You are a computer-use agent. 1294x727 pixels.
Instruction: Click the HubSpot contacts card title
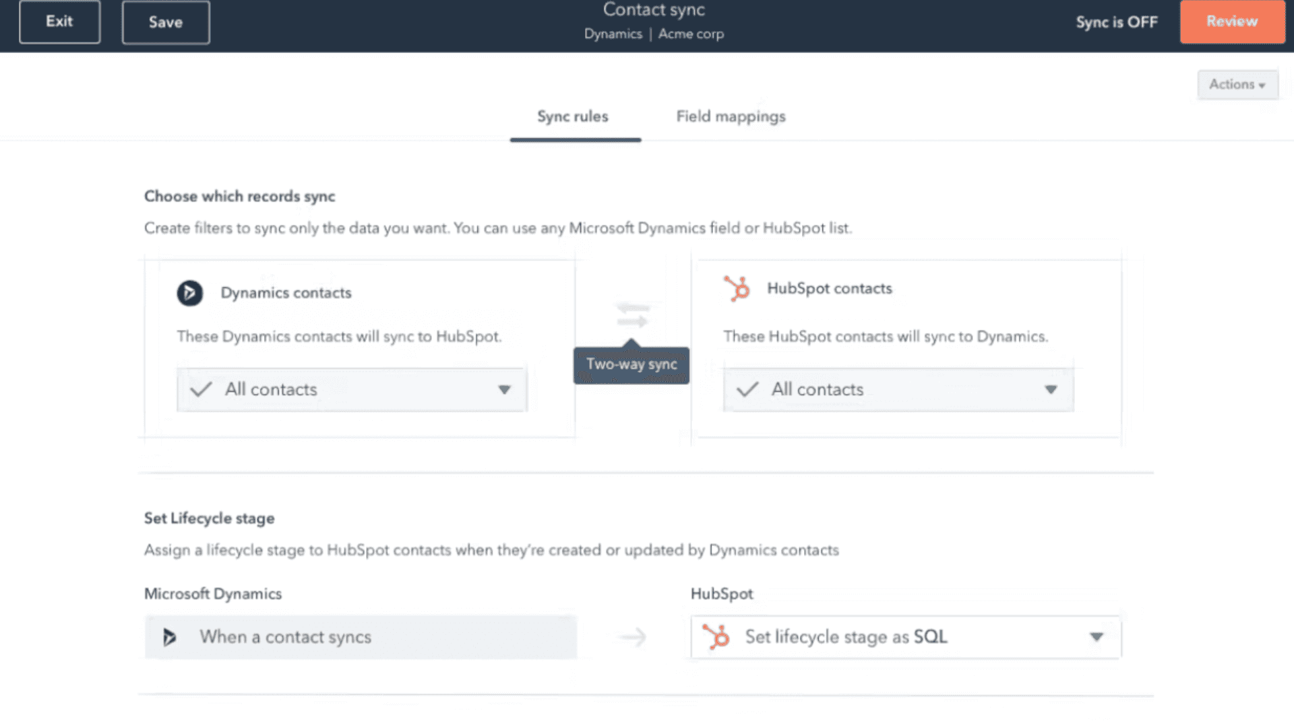click(830, 288)
